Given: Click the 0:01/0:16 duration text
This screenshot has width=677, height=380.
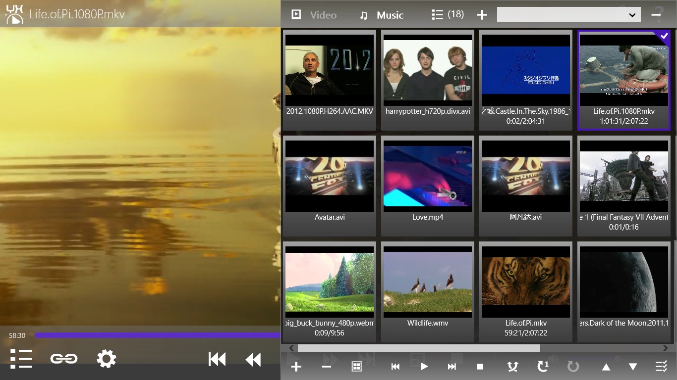Looking at the screenshot, I should tap(624, 227).
